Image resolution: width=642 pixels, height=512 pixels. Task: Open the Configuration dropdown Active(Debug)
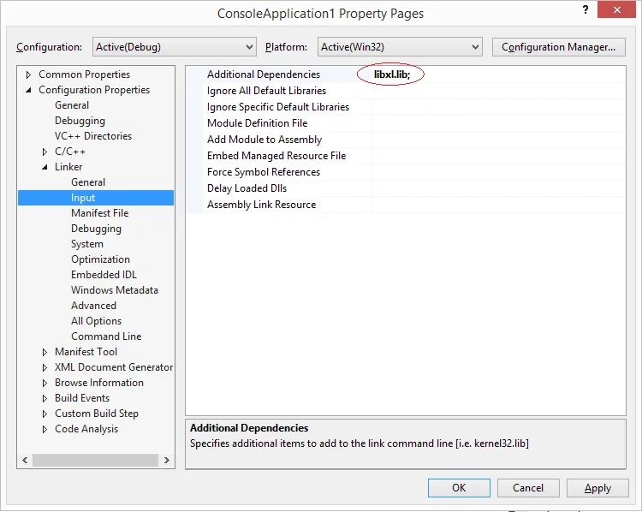tap(175, 47)
